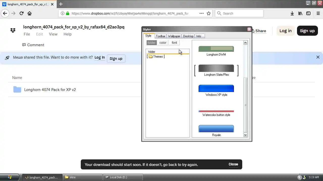Screen dimensions: 323x181
Task: Go back with browser back arrow
Action: coord(5,13)
